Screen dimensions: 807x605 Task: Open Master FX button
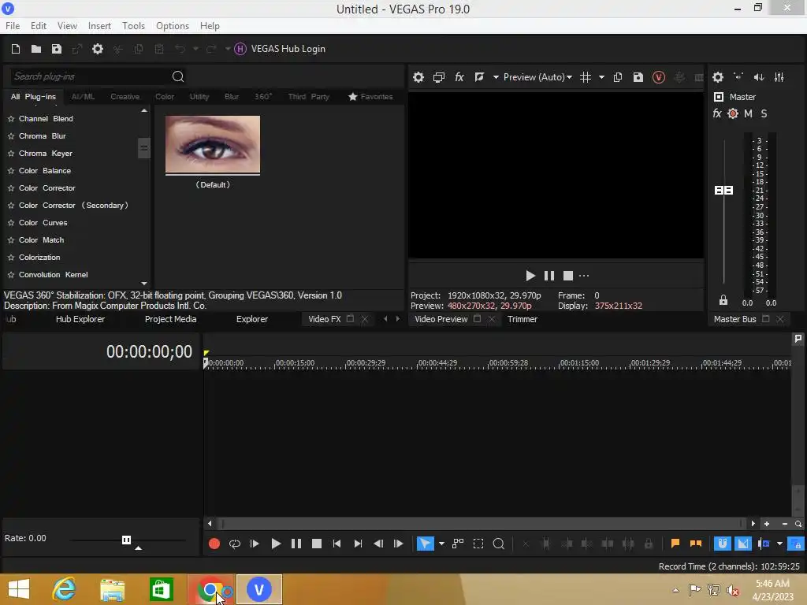click(717, 113)
